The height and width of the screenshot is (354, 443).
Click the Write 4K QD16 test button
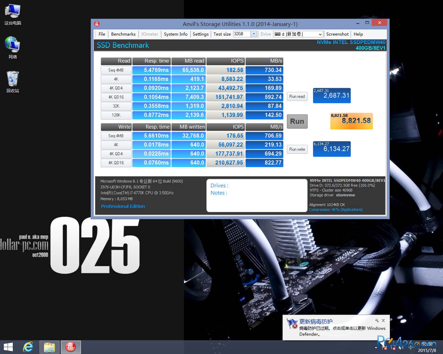tap(116, 163)
